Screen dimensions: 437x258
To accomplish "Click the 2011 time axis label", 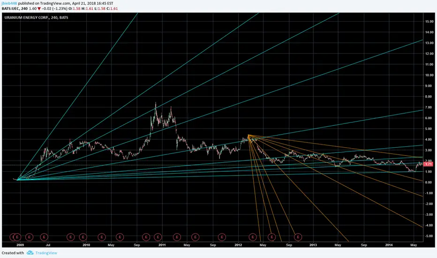I will click(162, 245).
